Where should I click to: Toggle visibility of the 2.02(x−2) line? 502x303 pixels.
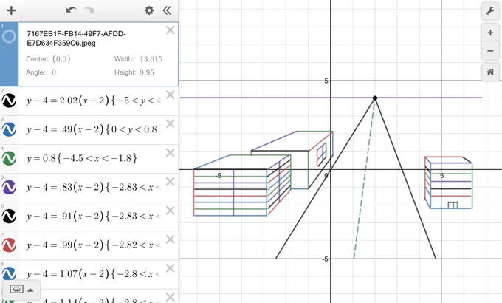pyautogui.click(x=9, y=101)
